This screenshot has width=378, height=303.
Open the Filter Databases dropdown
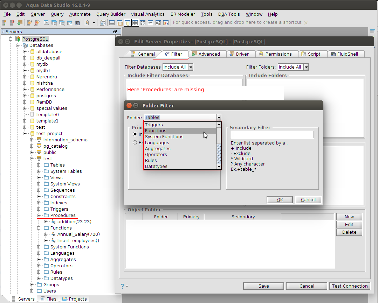coord(191,67)
